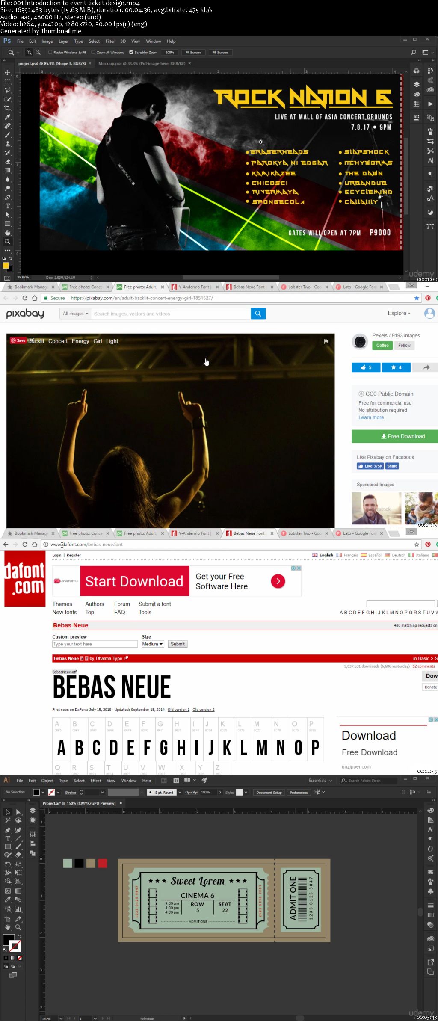
Task: Reload the pixabay page
Action: point(25,298)
